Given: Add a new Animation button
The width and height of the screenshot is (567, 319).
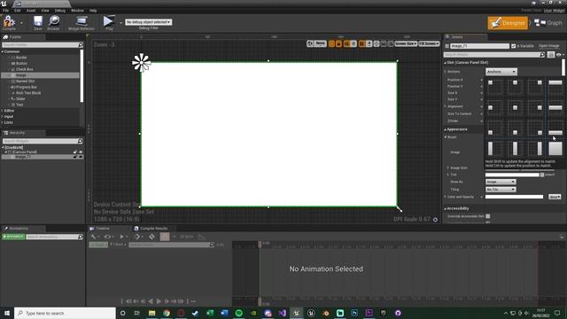Looking at the screenshot, I should click(13, 237).
